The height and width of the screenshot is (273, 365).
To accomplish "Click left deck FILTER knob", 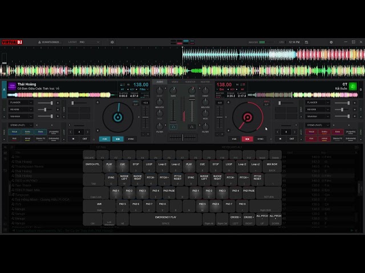I will [160, 126].
